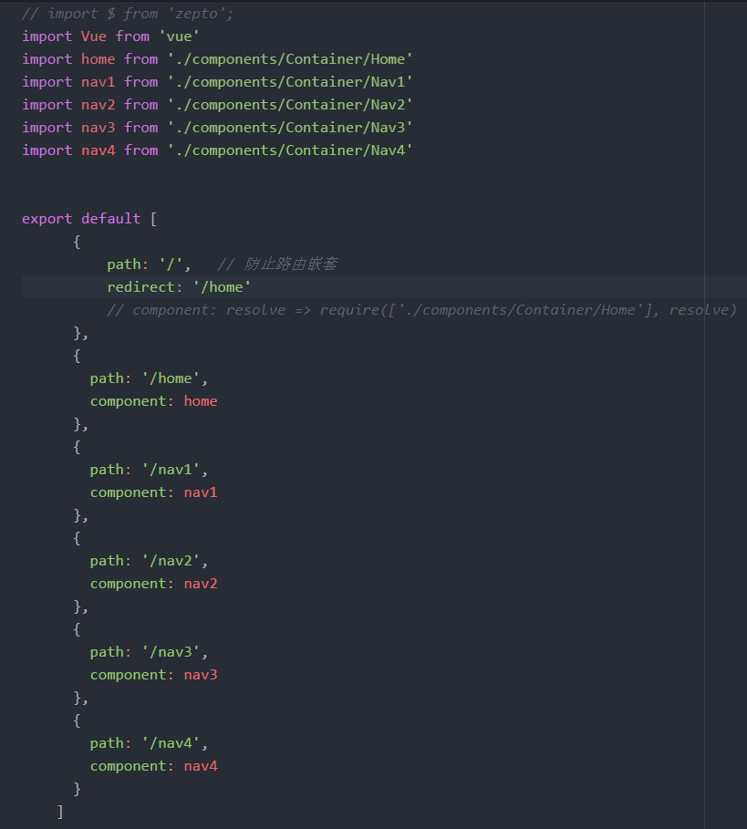747x829 pixels.
Task: Click the nav1 identifier in import statement
Action: point(98,82)
